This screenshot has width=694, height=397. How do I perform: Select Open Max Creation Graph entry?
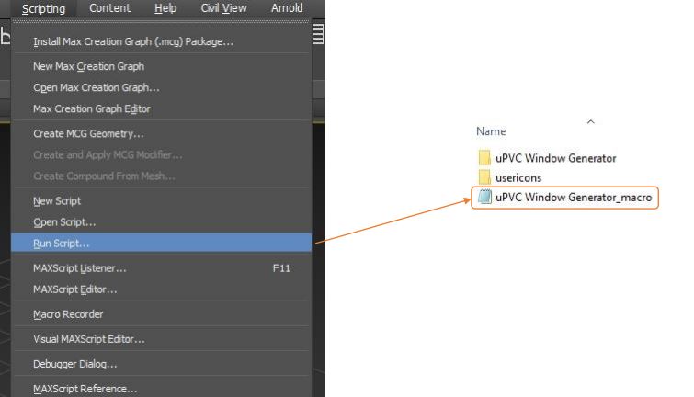click(162, 87)
